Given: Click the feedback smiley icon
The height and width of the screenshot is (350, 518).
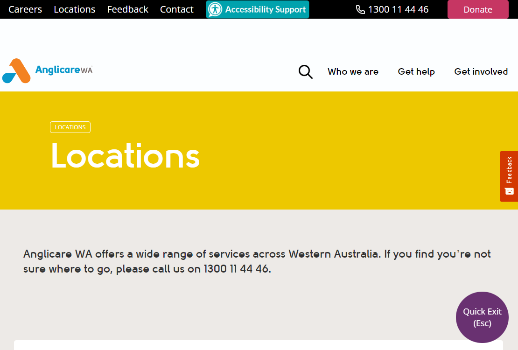Looking at the screenshot, I should (510, 191).
